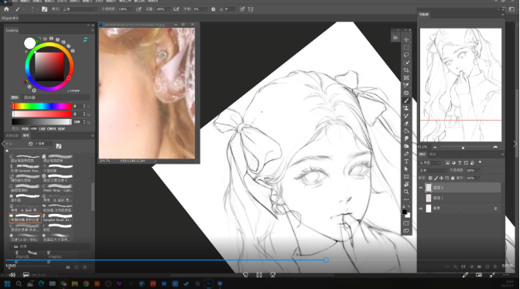Delete layer with trash icon
The image size is (520, 289).
[x=495, y=267]
